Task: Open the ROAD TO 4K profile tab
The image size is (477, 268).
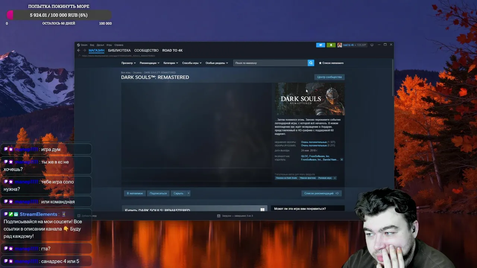Action: (x=172, y=50)
